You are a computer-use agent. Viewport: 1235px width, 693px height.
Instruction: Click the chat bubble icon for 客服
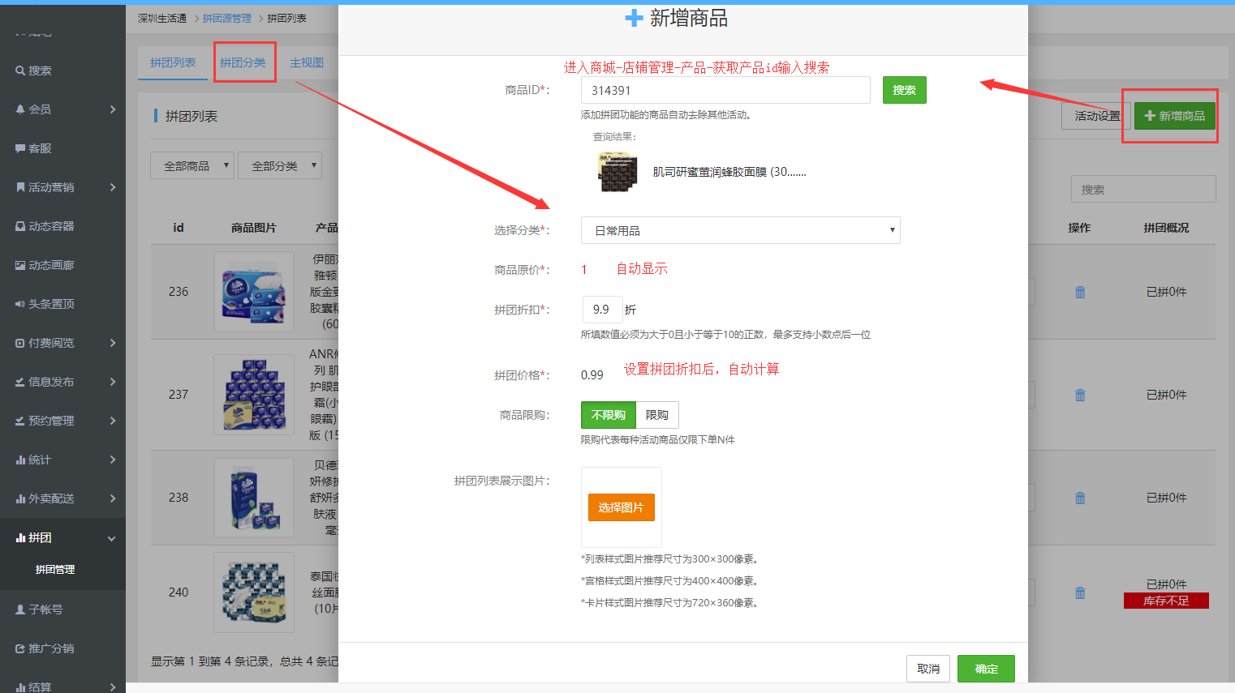click(x=20, y=148)
